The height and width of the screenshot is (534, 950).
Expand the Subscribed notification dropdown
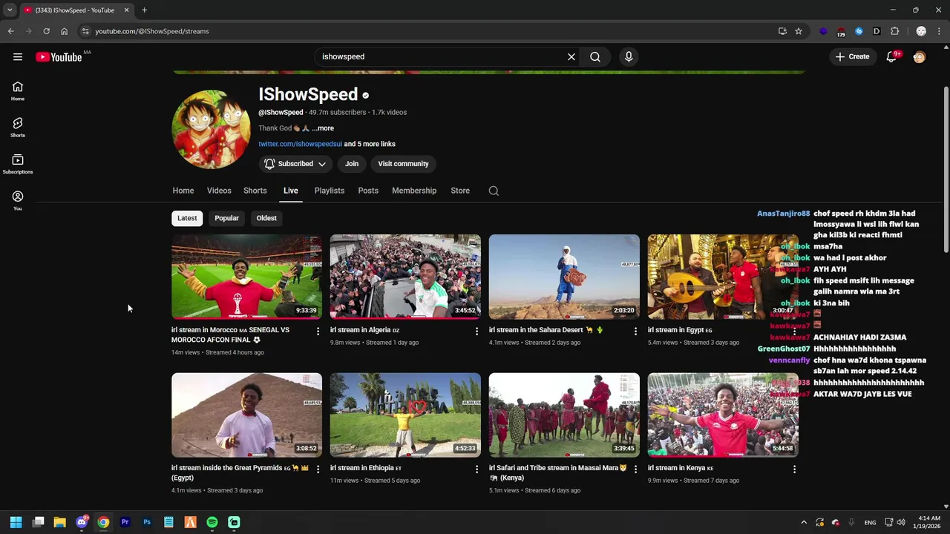pos(321,164)
